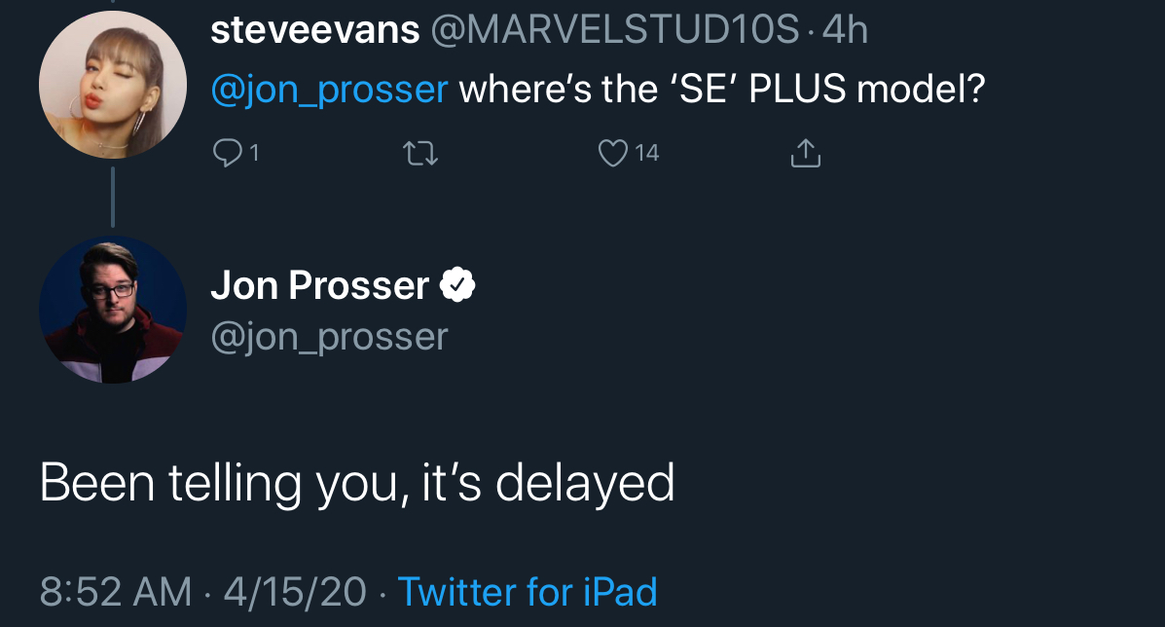Tap the reply speech bubble icon
This screenshot has width=1165, height=627.
pyautogui.click(x=228, y=153)
